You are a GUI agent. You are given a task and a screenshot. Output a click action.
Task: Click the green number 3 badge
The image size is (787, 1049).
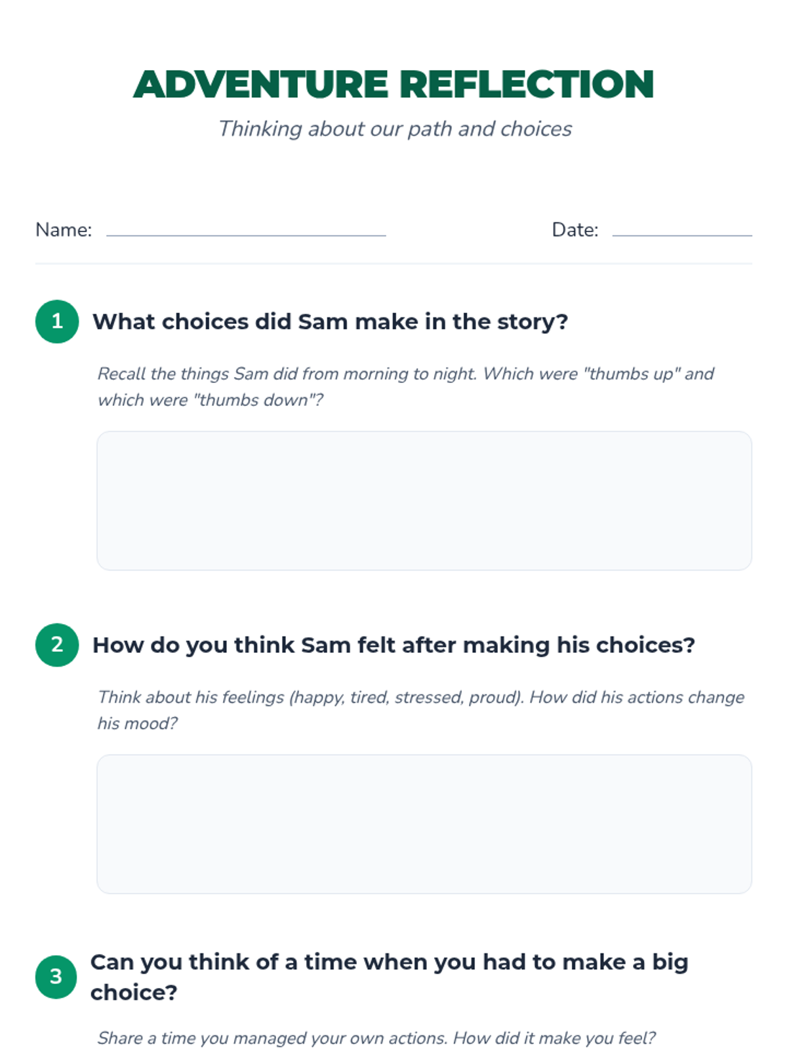tap(56, 976)
